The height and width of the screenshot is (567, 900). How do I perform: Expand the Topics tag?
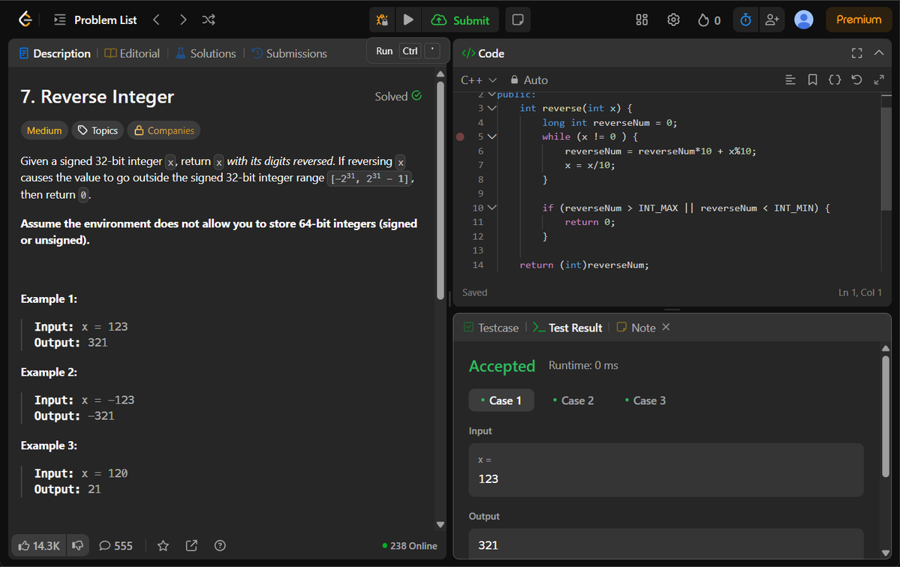click(x=98, y=130)
